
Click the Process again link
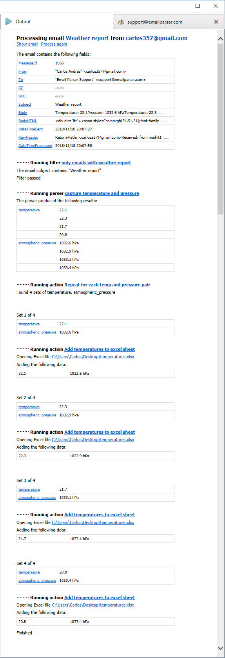click(54, 44)
